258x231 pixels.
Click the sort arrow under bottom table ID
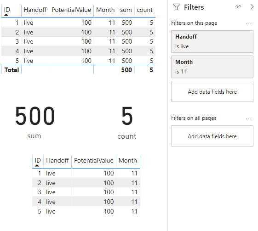(x=37, y=165)
